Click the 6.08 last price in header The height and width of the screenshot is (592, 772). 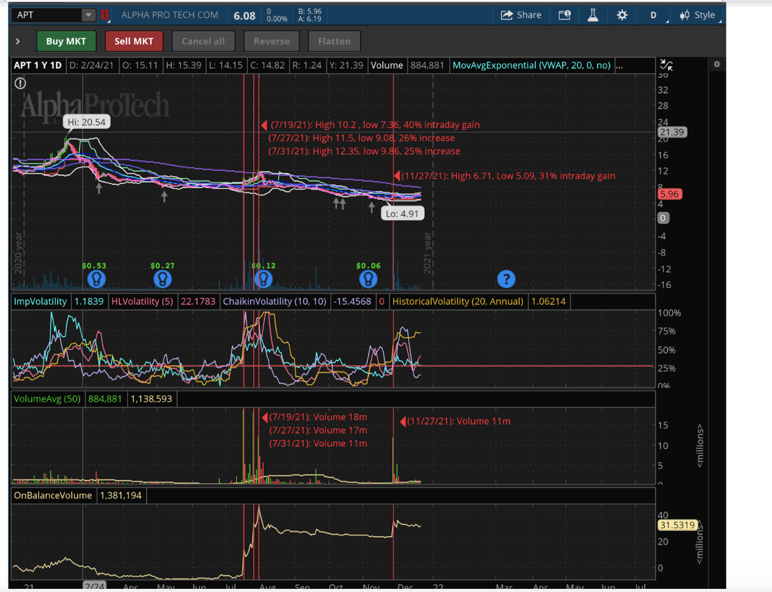[x=244, y=16]
